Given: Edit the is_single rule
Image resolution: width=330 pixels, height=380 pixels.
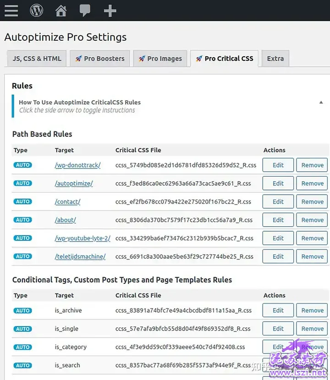Looking at the screenshot, I should 278,329.
